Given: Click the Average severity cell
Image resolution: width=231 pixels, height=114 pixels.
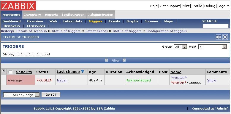Looking at the screenshot, I should [21, 80].
